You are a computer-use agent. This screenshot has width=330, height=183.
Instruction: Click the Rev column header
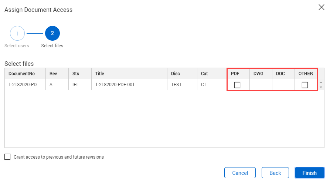coord(54,74)
